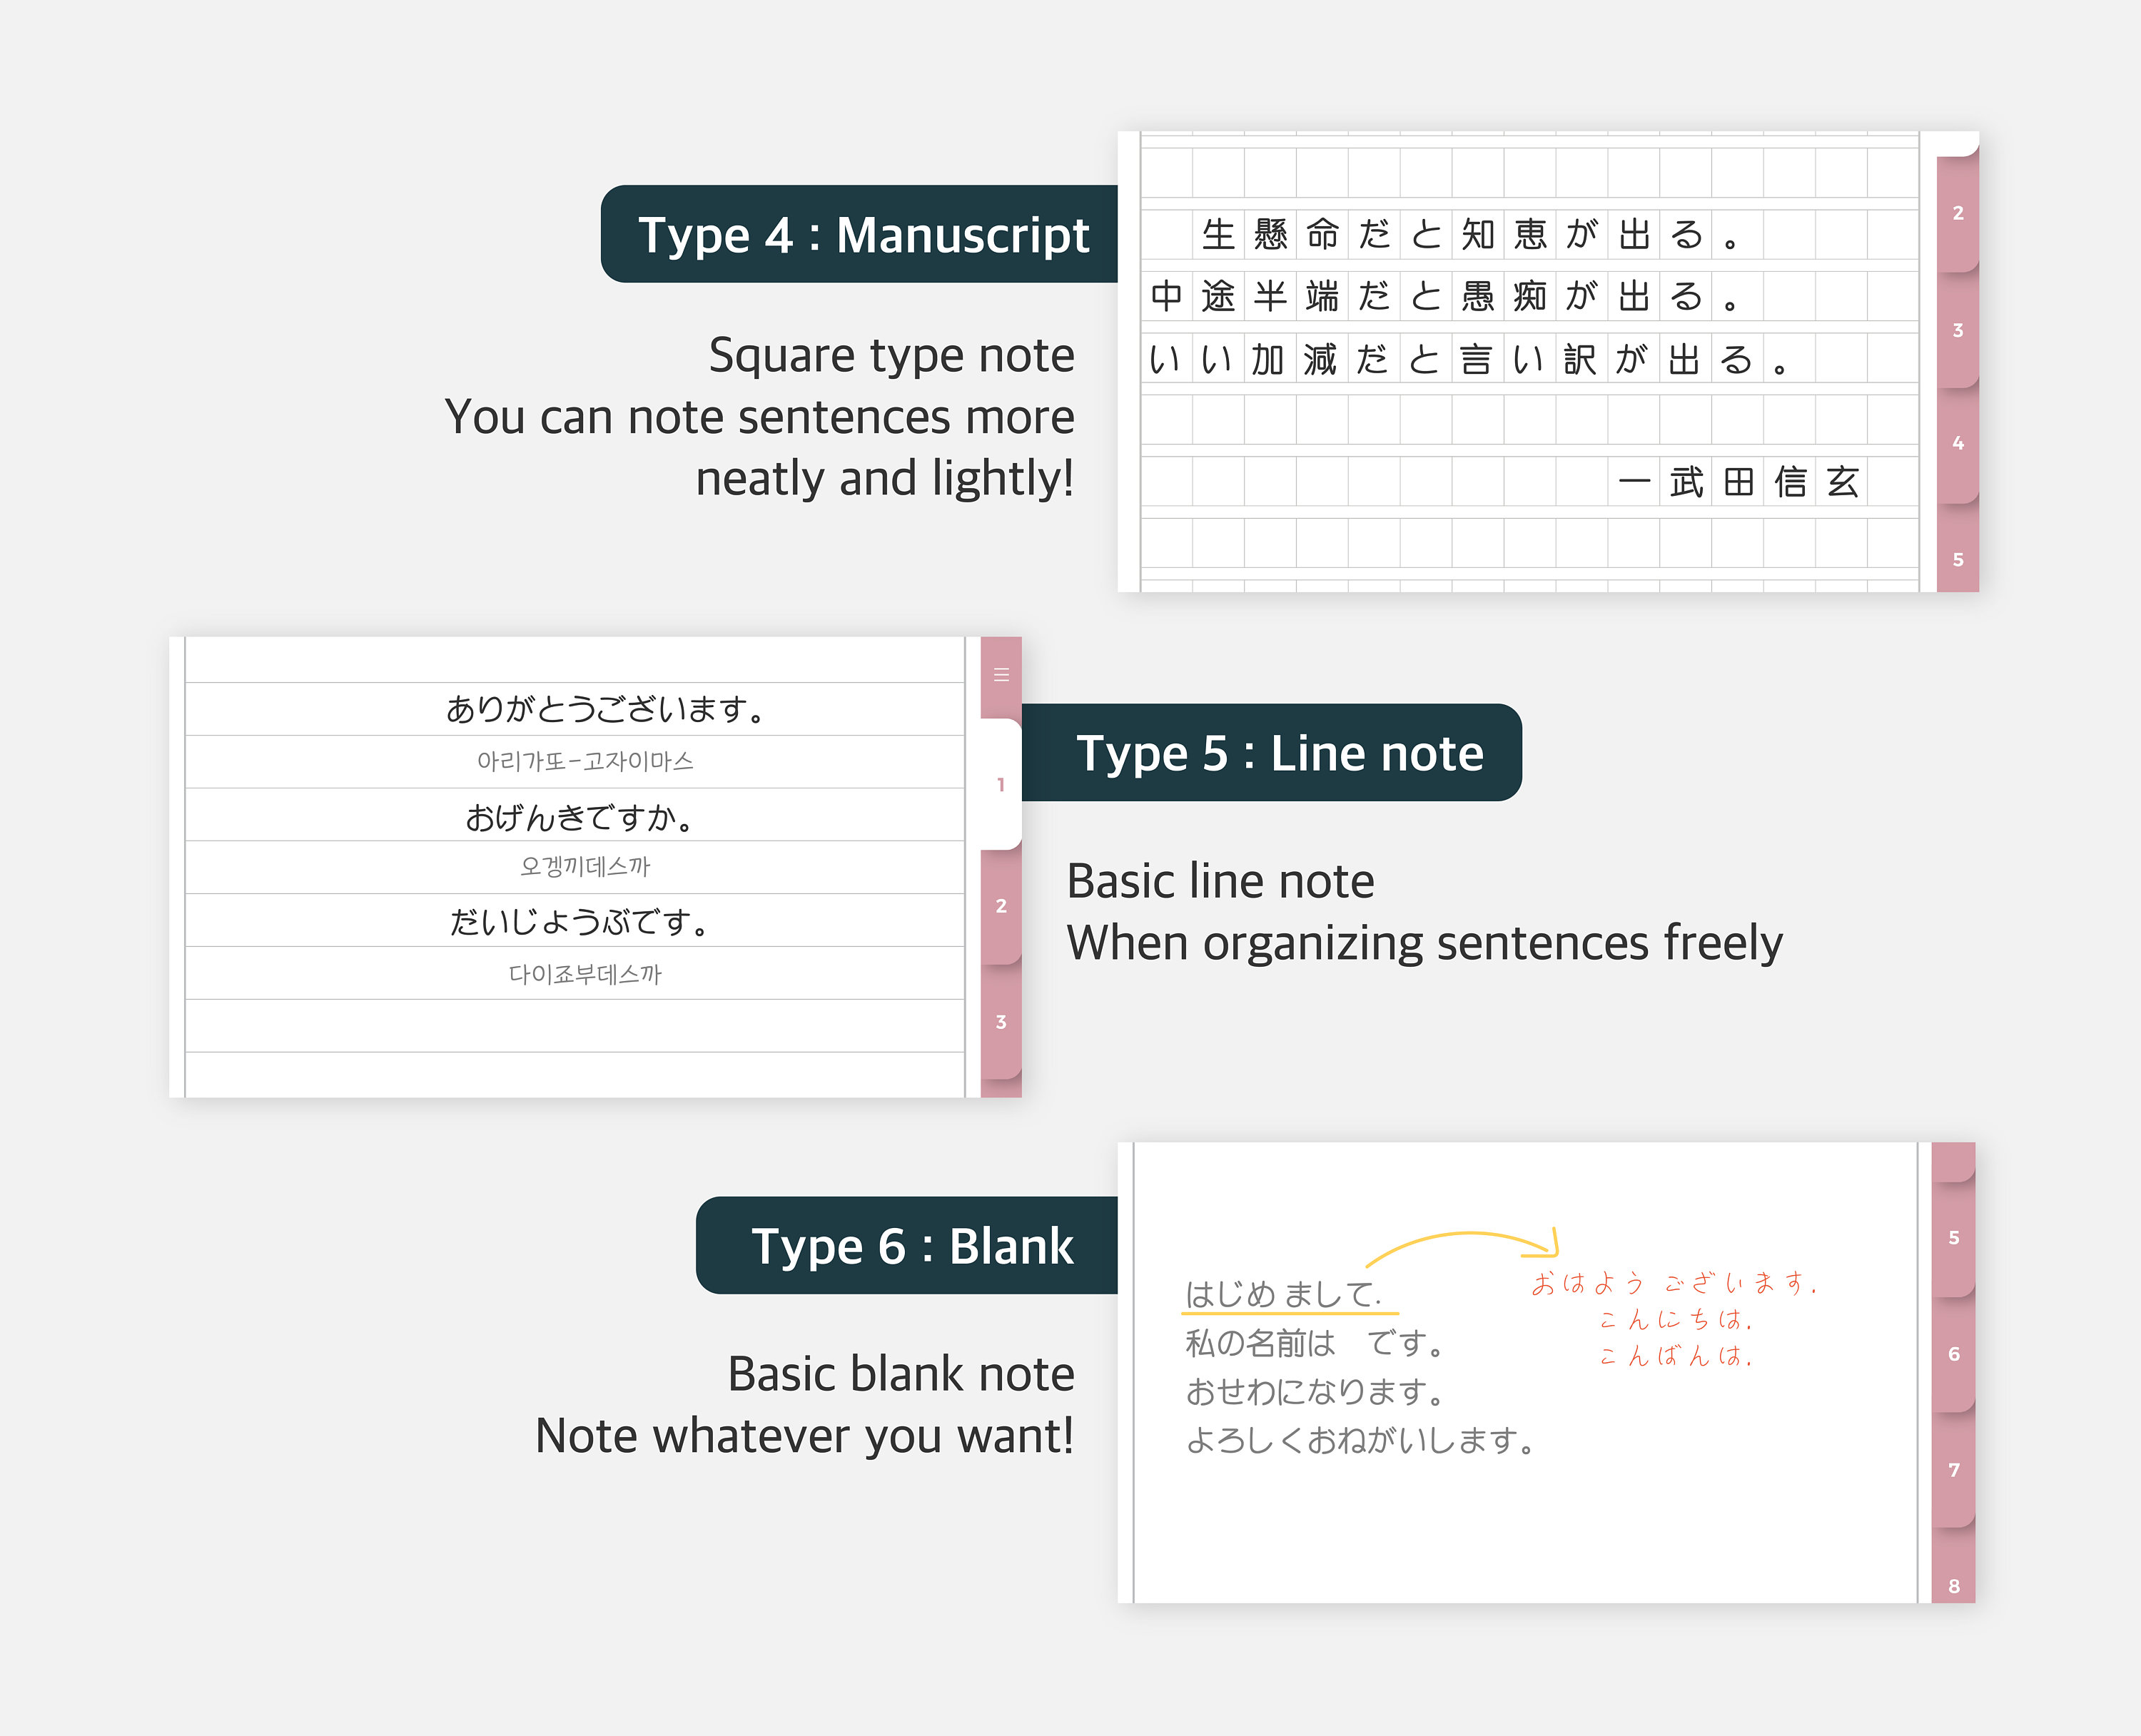
Task: Select tab 1 on the line note
Action: (x=999, y=785)
